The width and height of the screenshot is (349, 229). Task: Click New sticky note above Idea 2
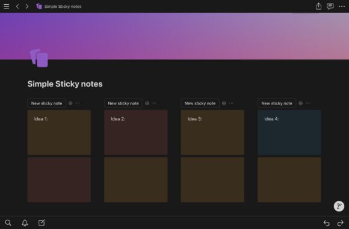123,103
